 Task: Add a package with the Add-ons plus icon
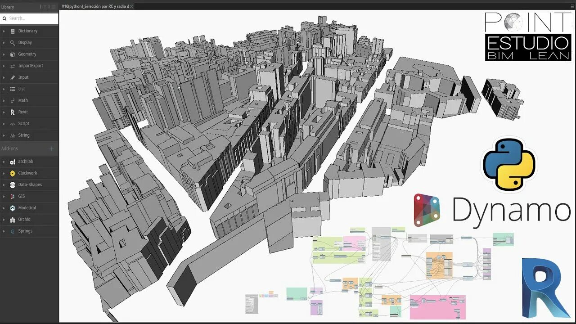pyautogui.click(x=51, y=148)
